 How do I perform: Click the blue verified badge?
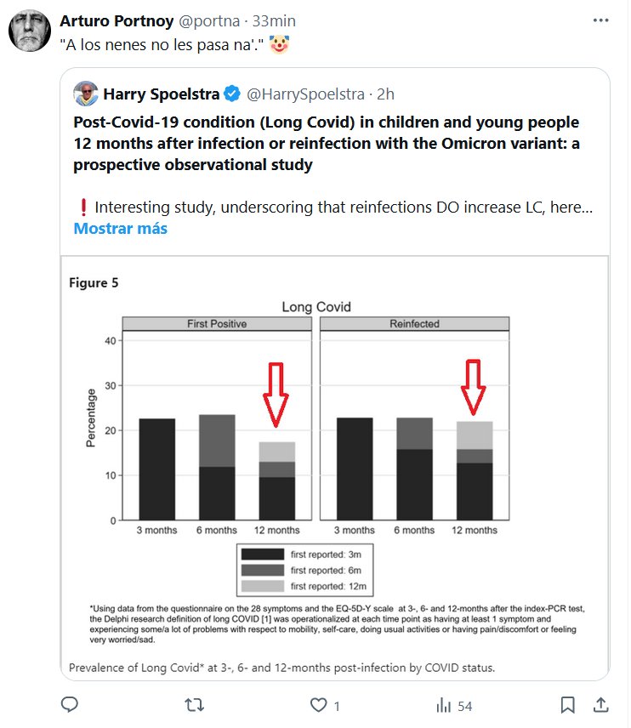point(231,94)
